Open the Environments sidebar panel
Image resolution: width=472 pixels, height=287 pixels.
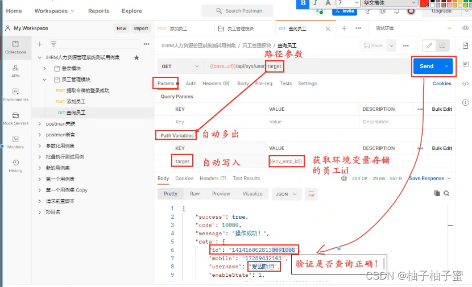coord(15,95)
